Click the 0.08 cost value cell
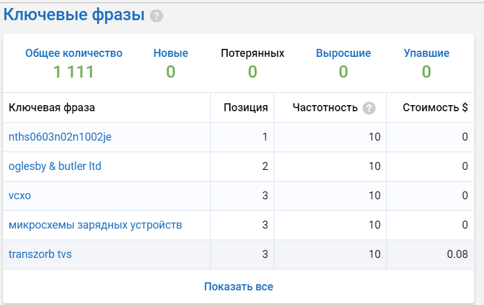 (457, 254)
